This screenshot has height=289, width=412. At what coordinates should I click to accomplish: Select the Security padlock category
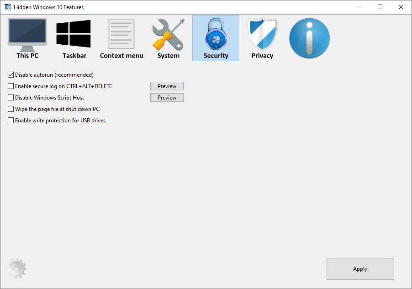coord(216,38)
